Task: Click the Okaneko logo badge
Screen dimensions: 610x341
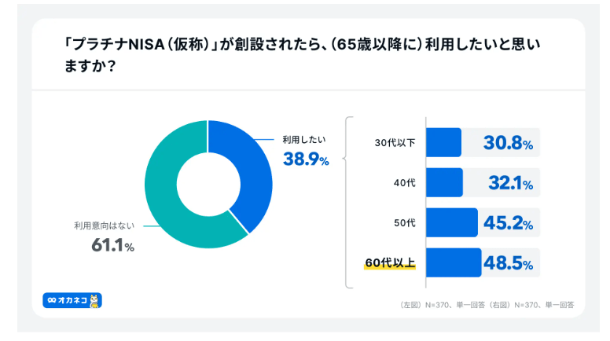Action: [x=73, y=299]
